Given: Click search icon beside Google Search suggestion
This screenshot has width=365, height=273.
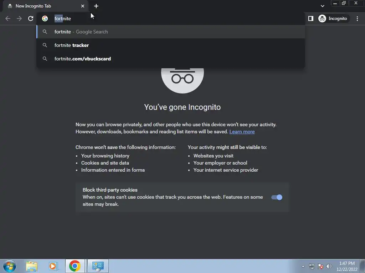Looking at the screenshot, I should 45,32.
